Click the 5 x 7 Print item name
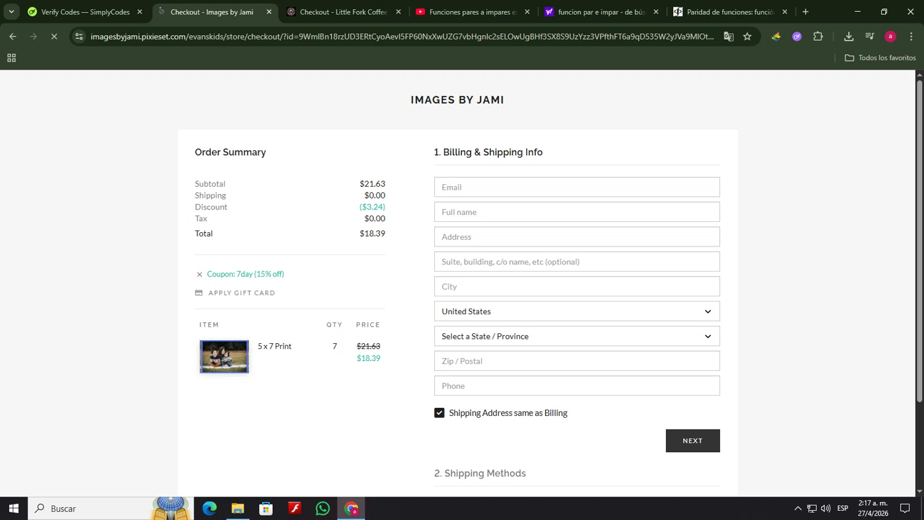Screen dimensions: 924x520 coord(275,346)
